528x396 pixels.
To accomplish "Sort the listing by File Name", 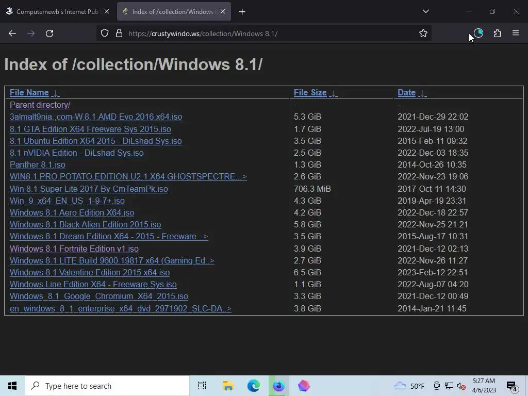I will click(29, 93).
